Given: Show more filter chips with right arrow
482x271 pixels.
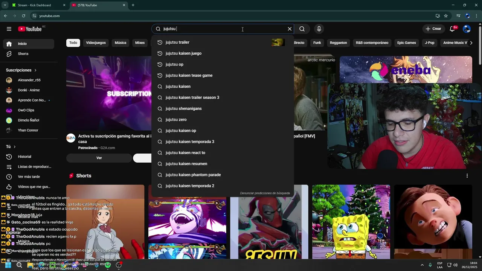Looking at the screenshot, I should point(471,43).
